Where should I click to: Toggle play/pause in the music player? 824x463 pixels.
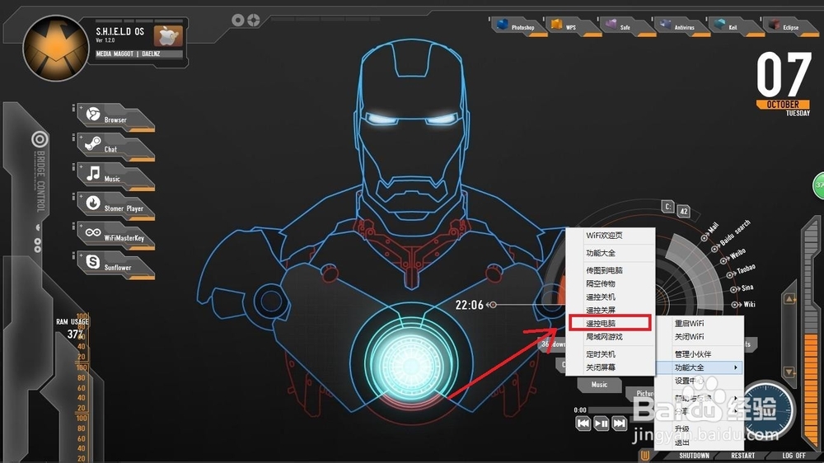tap(602, 423)
